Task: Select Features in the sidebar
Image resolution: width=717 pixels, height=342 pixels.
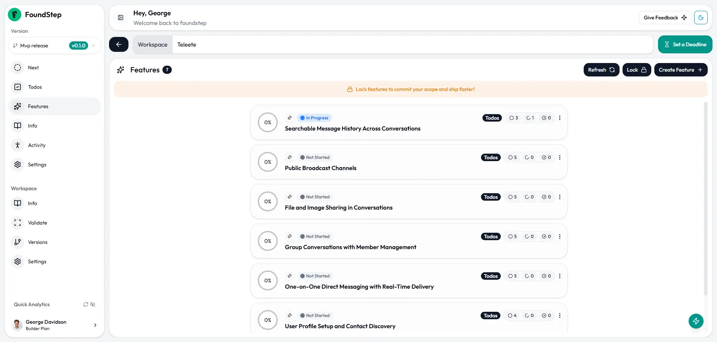Action: tap(55, 106)
